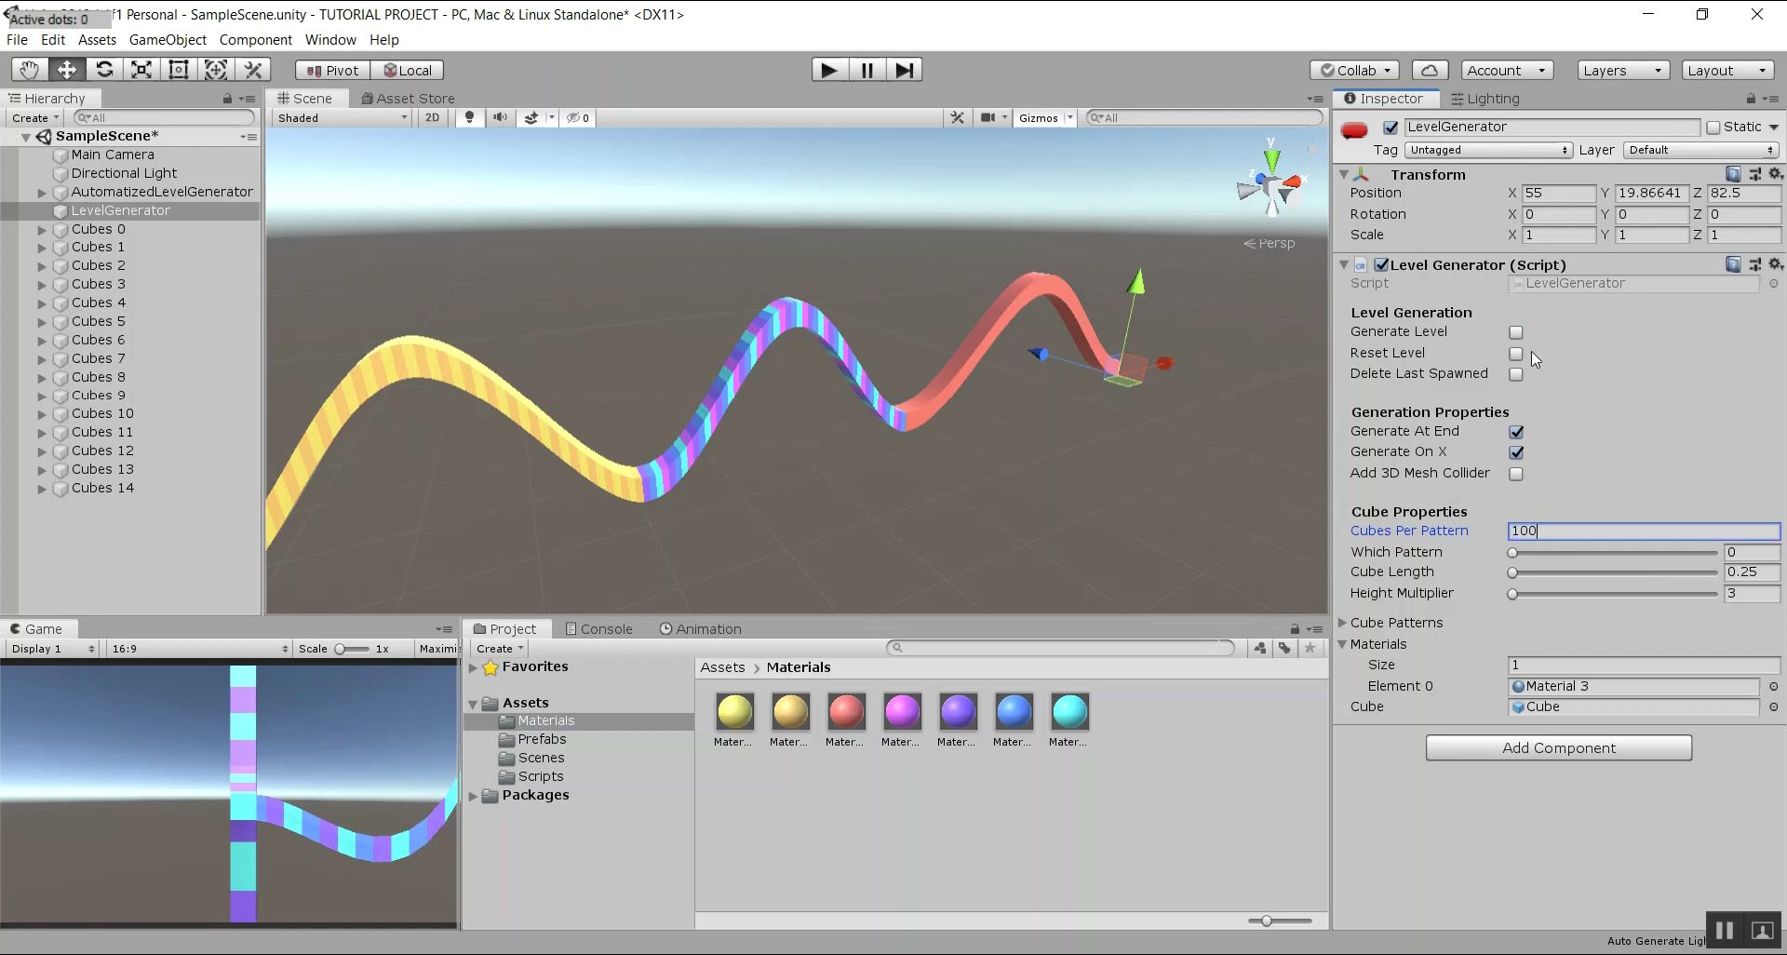Open the Shaded draw mode dropdown
1787x955 pixels.
(x=342, y=117)
